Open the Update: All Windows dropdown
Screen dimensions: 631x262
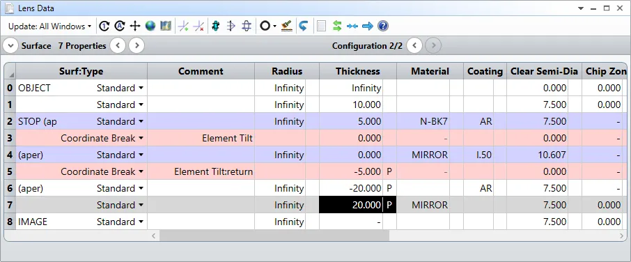[x=50, y=26]
